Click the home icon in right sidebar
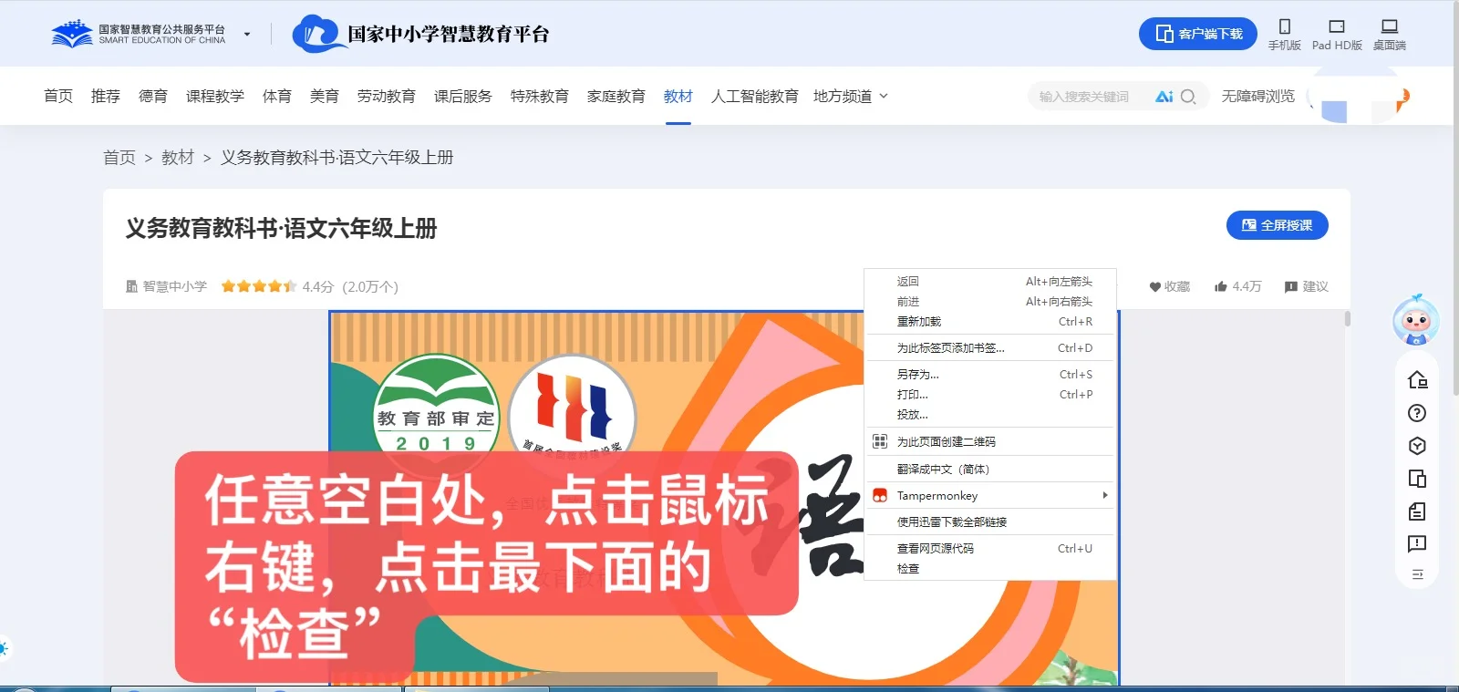Screen dimensions: 1459x692 (x=1417, y=379)
